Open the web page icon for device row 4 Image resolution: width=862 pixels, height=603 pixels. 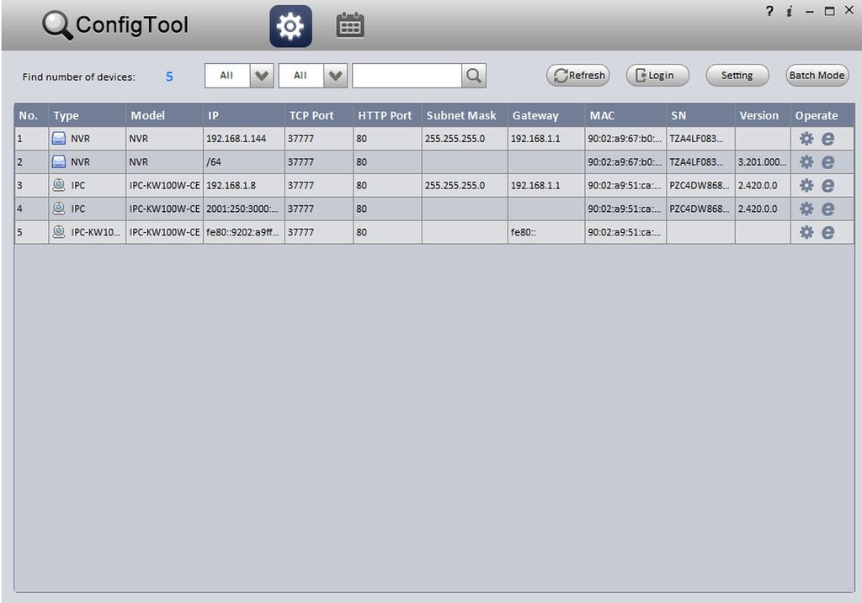(x=827, y=209)
